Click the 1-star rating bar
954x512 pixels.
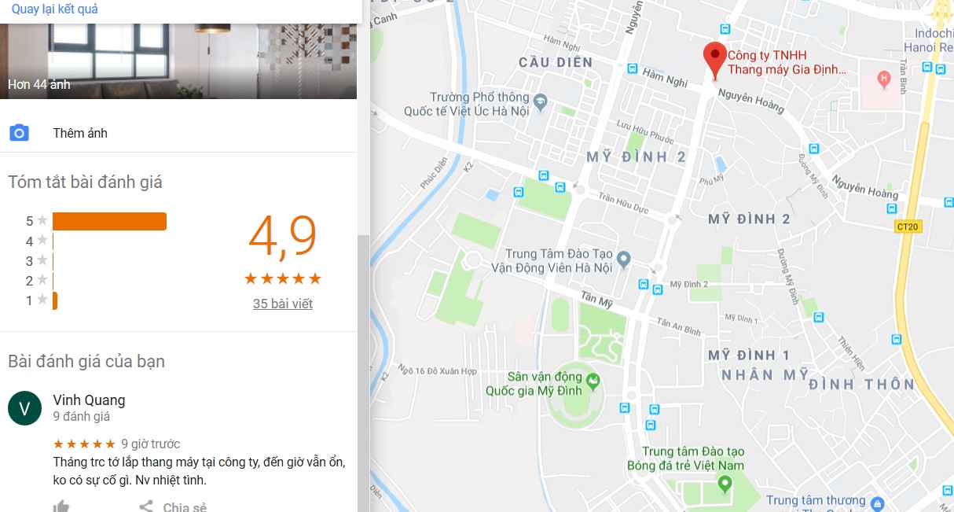(x=55, y=300)
